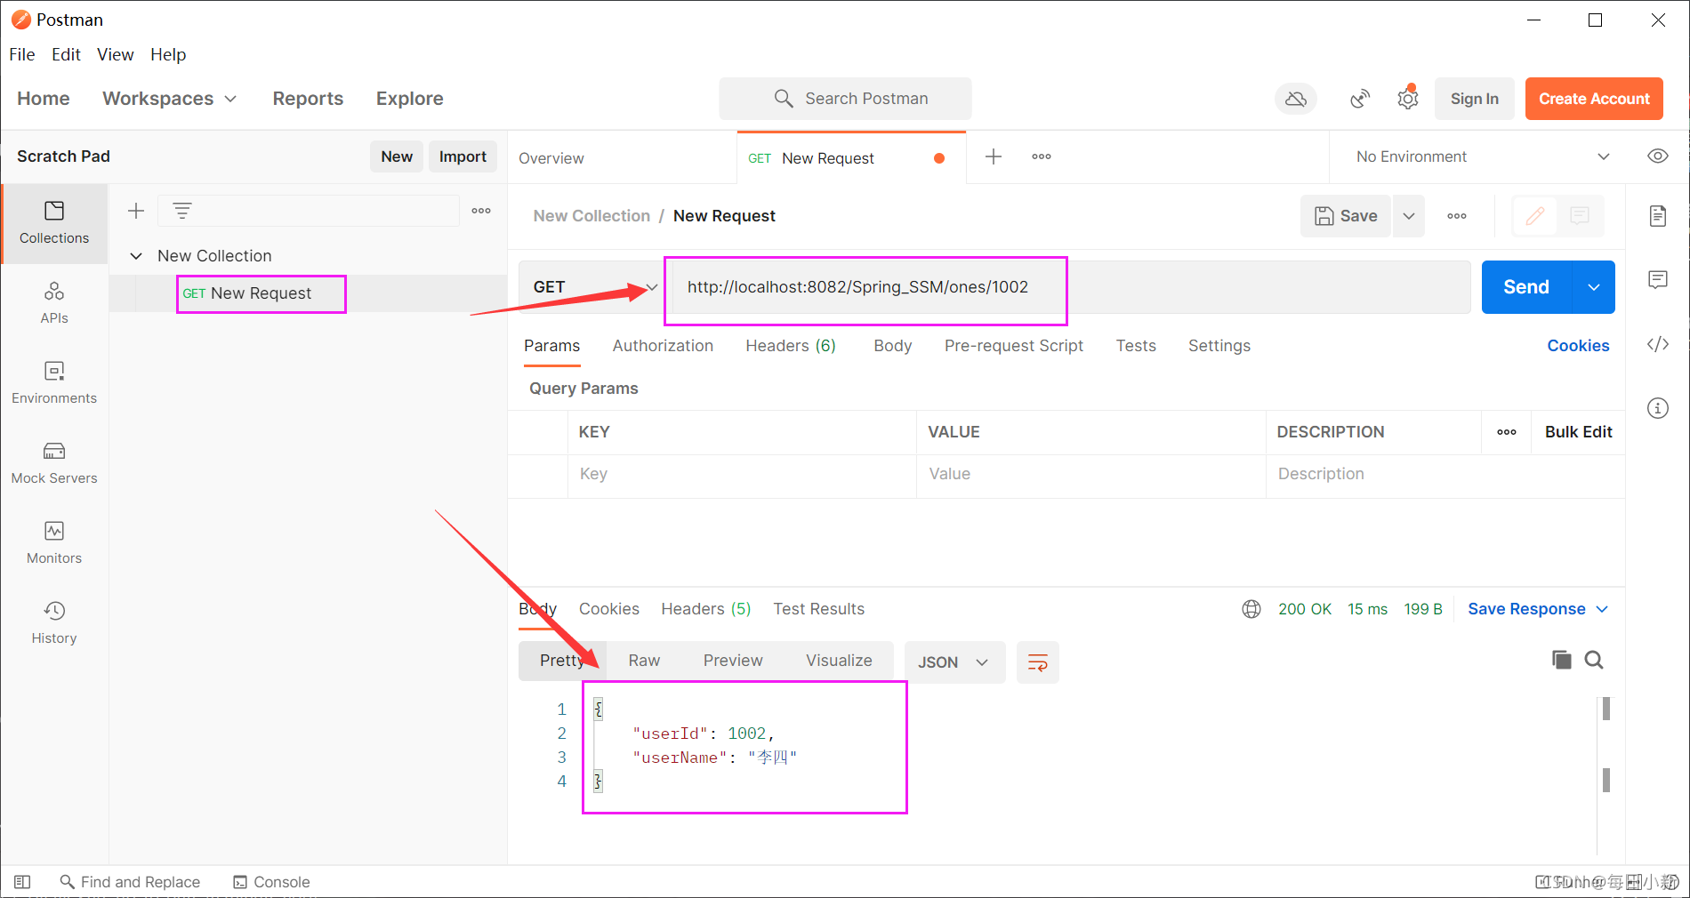Image resolution: width=1690 pixels, height=898 pixels.
Task: Show the Raw response view
Action: pyautogui.click(x=644, y=661)
